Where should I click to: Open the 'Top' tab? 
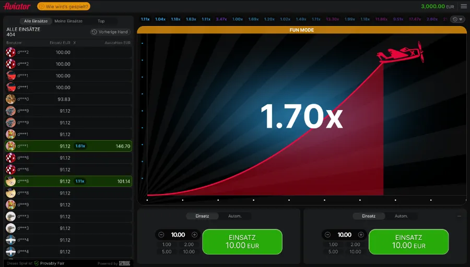(101, 21)
